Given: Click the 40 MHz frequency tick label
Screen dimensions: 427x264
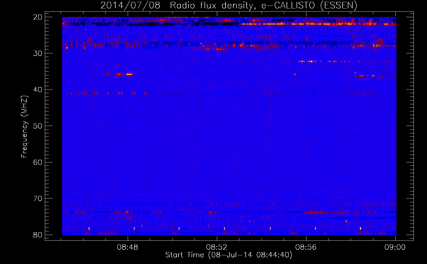Looking at the screenshot, I should click(x=38, y=90).
